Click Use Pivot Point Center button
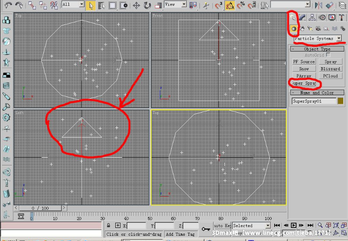This screenshot has width=348, height=241. (x=193, y=5)
